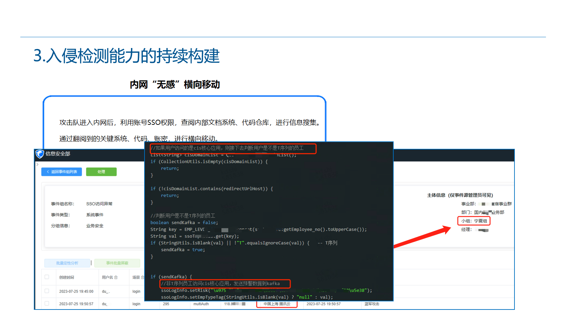Screen dimensions: 571x321
Task: Click the 事件批量屏蔽 button
Action: point(117,263)
